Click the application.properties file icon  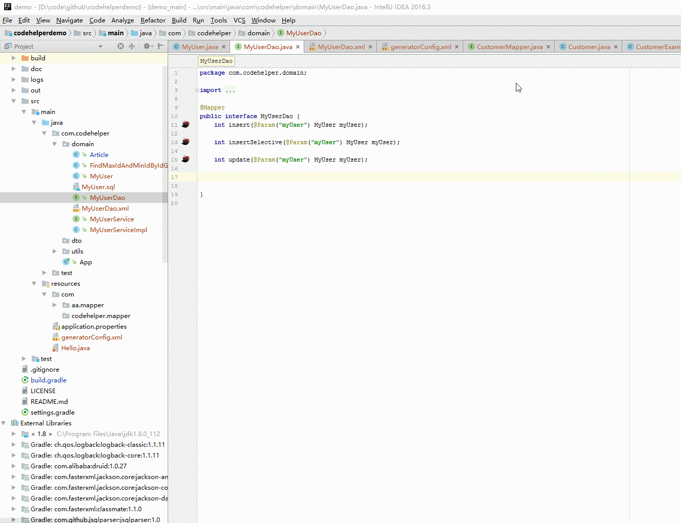click(x=56, y=326)
